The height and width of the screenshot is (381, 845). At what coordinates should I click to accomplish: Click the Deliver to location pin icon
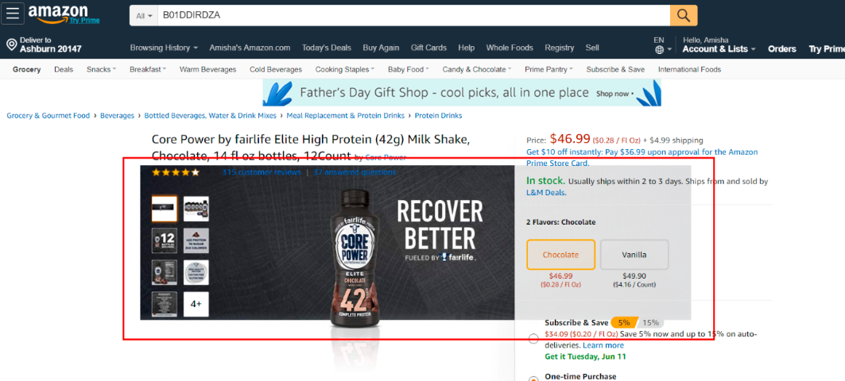pyautogui.click(x=11, y=44)
